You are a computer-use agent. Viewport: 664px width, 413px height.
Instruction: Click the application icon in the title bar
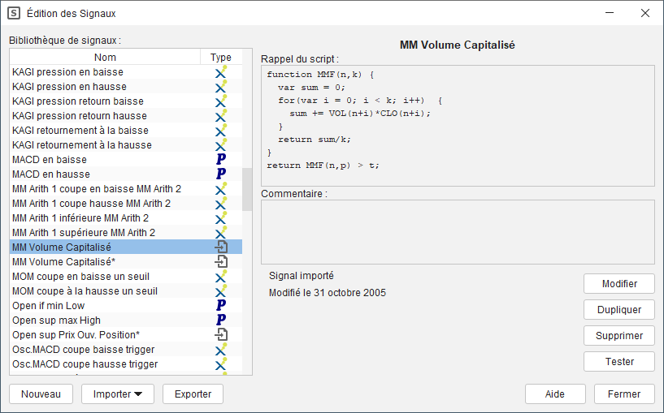(x=15, y=13)
